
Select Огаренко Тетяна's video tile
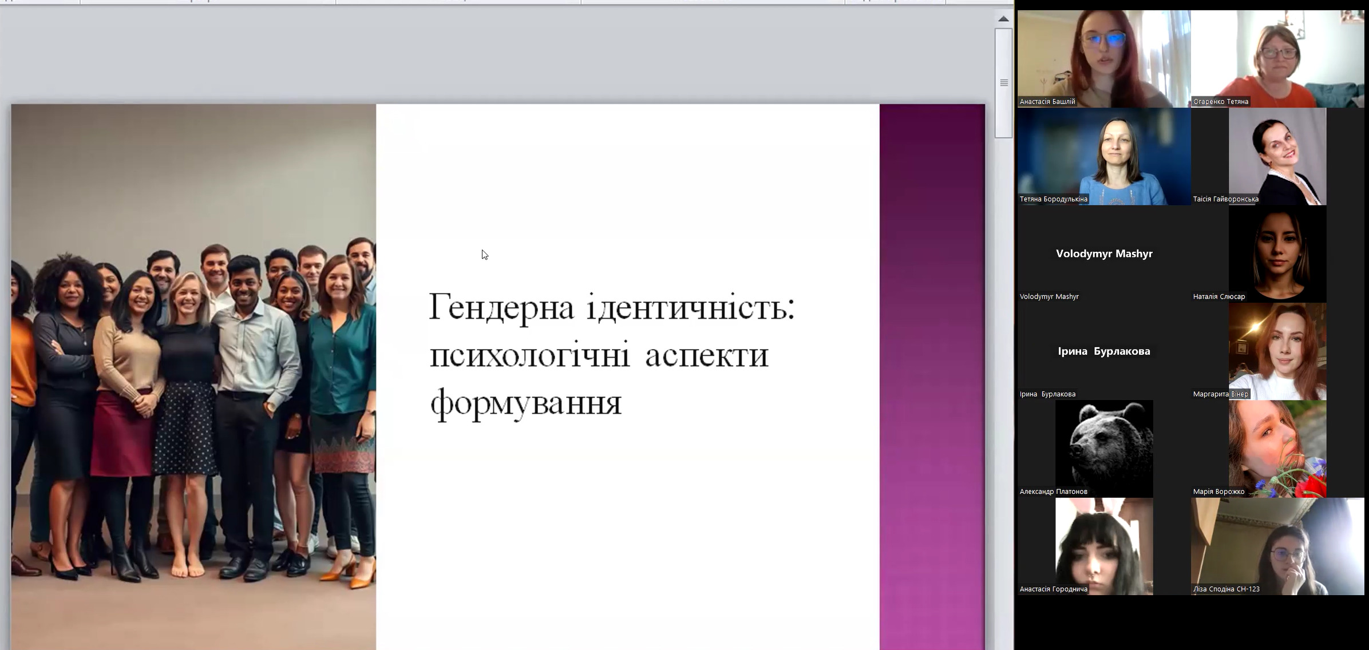click(x=1277, y=58)
